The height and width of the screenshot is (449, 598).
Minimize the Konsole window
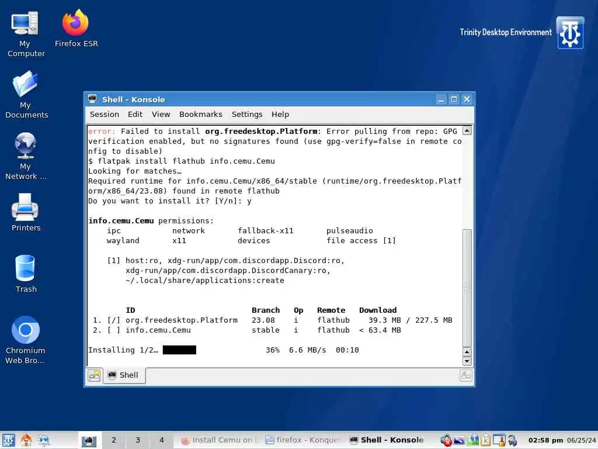tap(441, 99)
